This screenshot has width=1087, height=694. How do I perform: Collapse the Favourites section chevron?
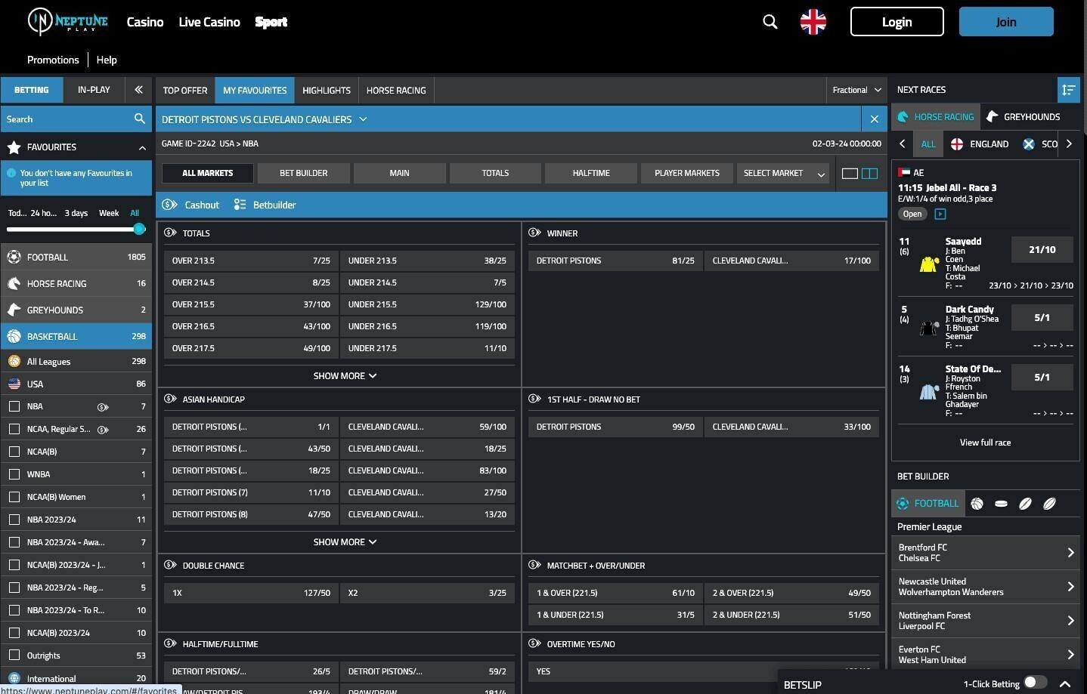coord(142,147)
